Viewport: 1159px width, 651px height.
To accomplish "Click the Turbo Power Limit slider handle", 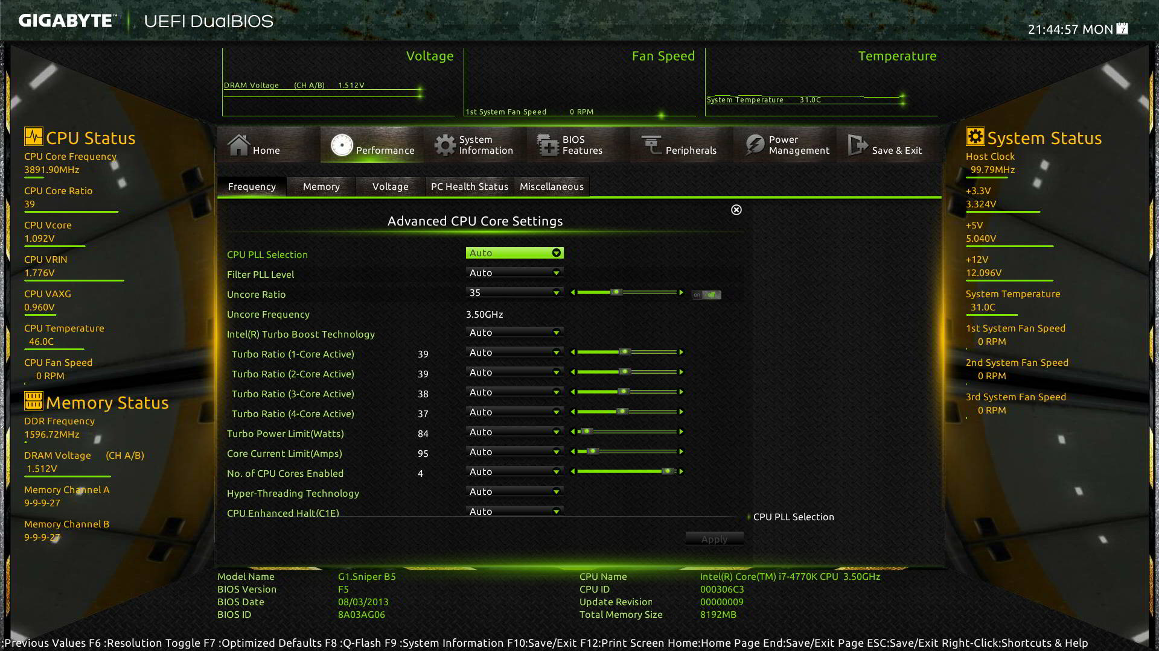I will click(x=586, y=432).
